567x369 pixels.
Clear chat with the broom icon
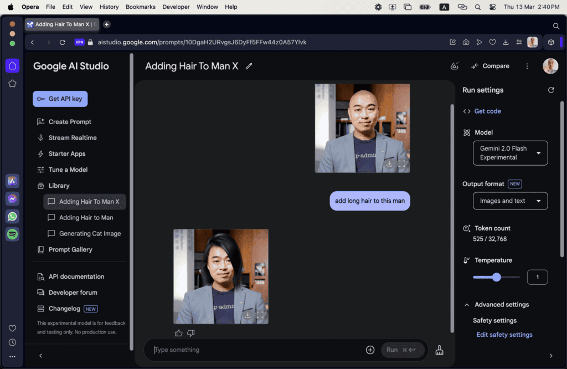click(x=439, y=350)
